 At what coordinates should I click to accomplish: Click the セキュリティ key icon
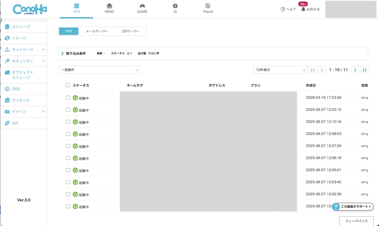[x=7, y=61]
